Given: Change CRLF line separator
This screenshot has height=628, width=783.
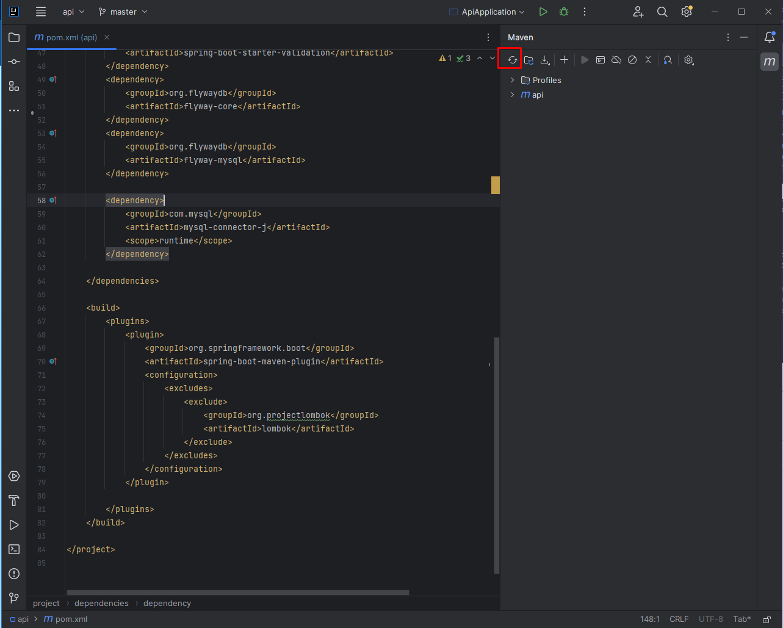Looking at the screenshot, I should point(679,619).
